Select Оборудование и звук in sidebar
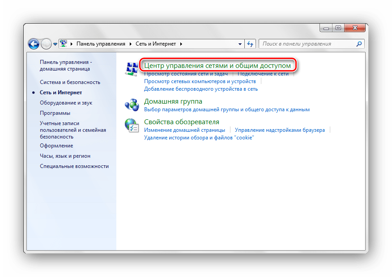Image resolution: width=392 pixels, height=277 pixels. tap(66, 103)
